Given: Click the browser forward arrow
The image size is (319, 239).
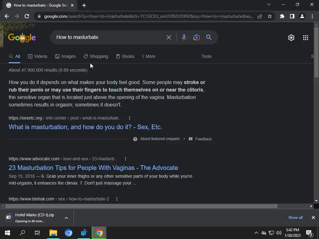Looking at the screenshot, I should coord(17,16).
